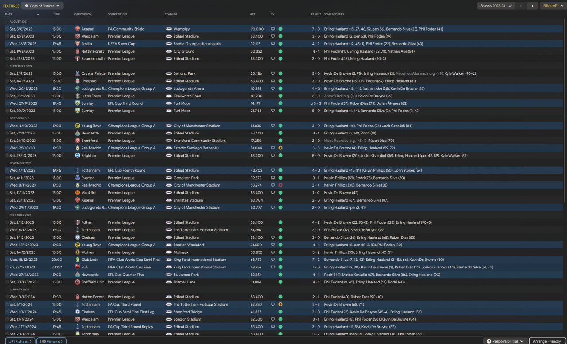Screen dimensions: 567x344
Task: Click the TV broadcast icon in the Arsenal Community Shield row
Action: [x=273, y=29]
